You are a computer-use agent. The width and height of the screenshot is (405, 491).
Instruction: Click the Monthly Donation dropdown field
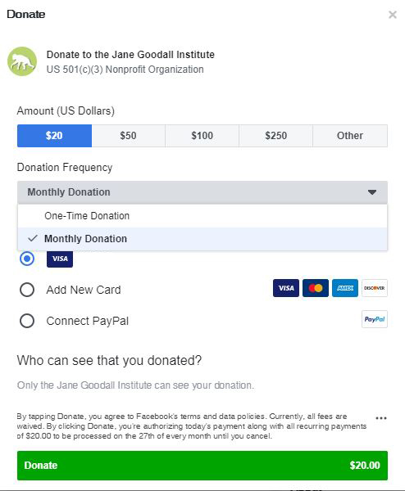pyautogui.click(x=202, y=192)
